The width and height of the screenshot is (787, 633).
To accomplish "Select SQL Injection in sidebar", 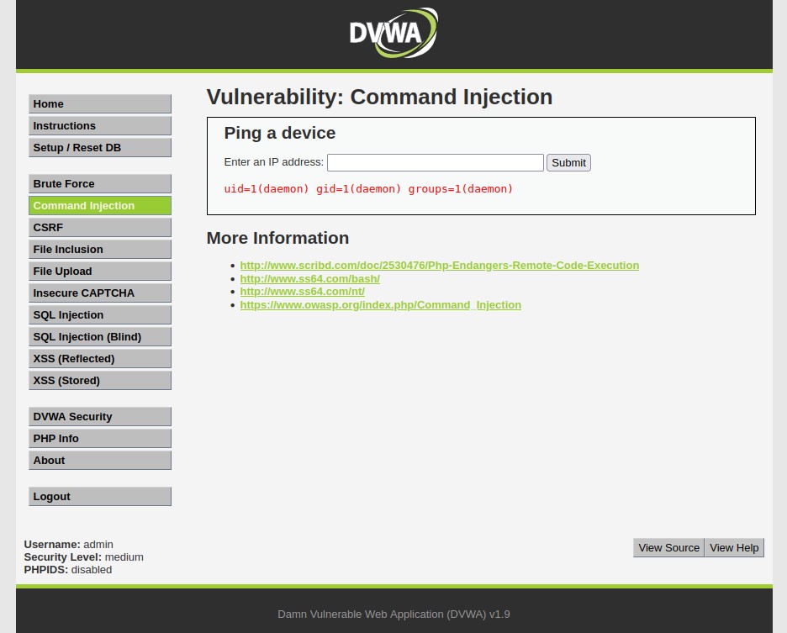I will pyautogui.click(x=100, y=314).
